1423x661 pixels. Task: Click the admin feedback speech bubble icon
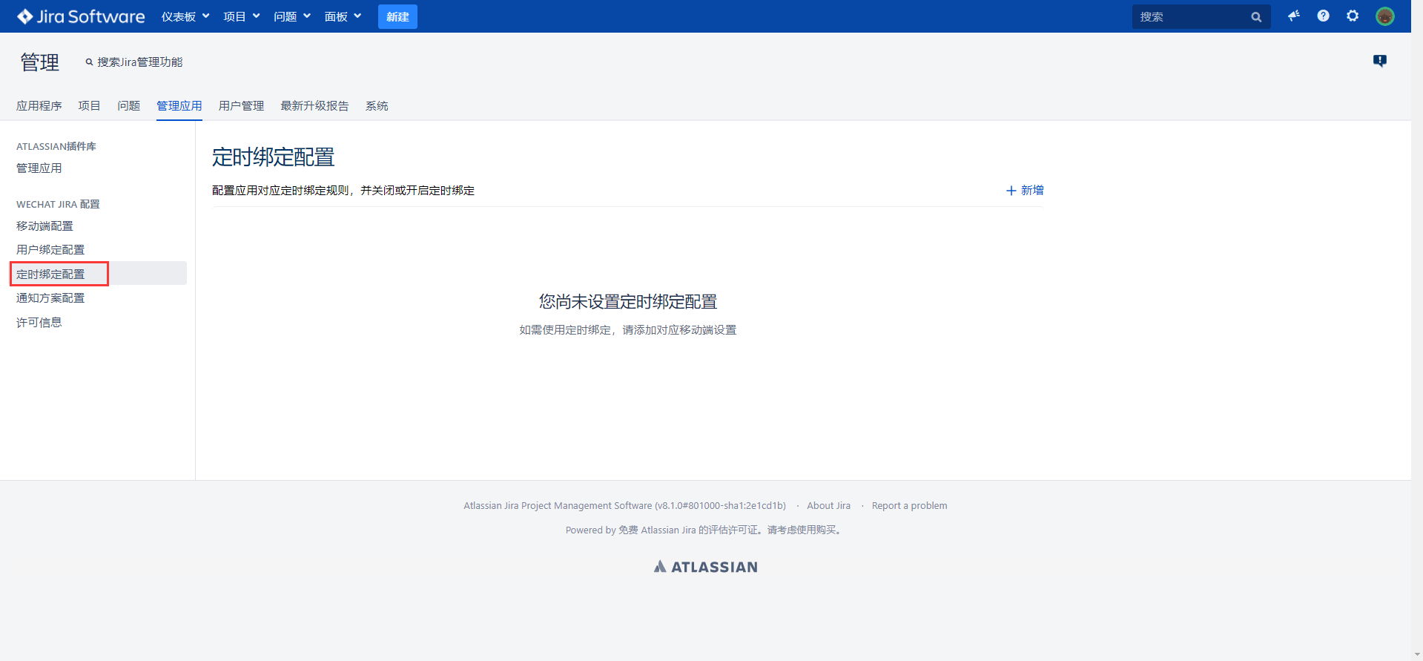click(x=1379, y=61)
